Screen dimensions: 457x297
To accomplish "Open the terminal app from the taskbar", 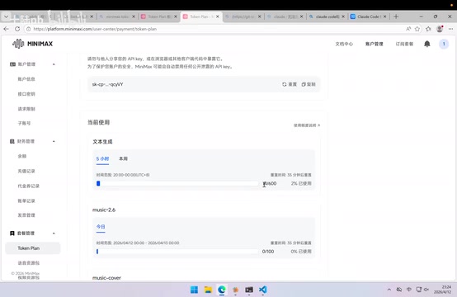I will [x=249, y=290].
